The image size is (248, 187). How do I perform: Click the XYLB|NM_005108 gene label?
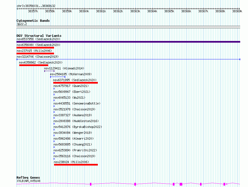click(x=28, y=181)
